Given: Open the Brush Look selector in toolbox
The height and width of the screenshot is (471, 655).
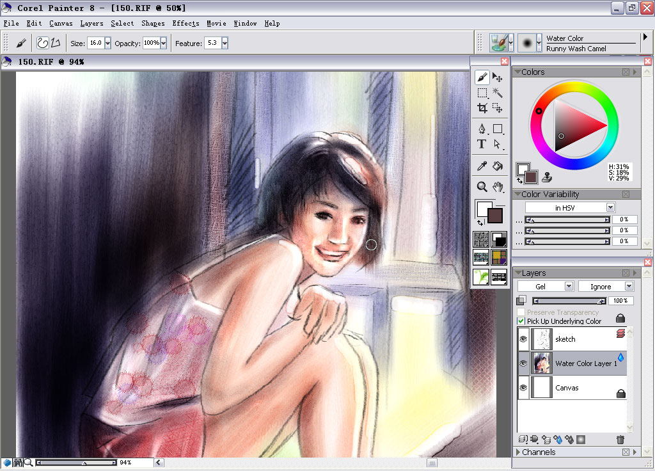Looking at the screenshot, I should (x=499, y=276).
